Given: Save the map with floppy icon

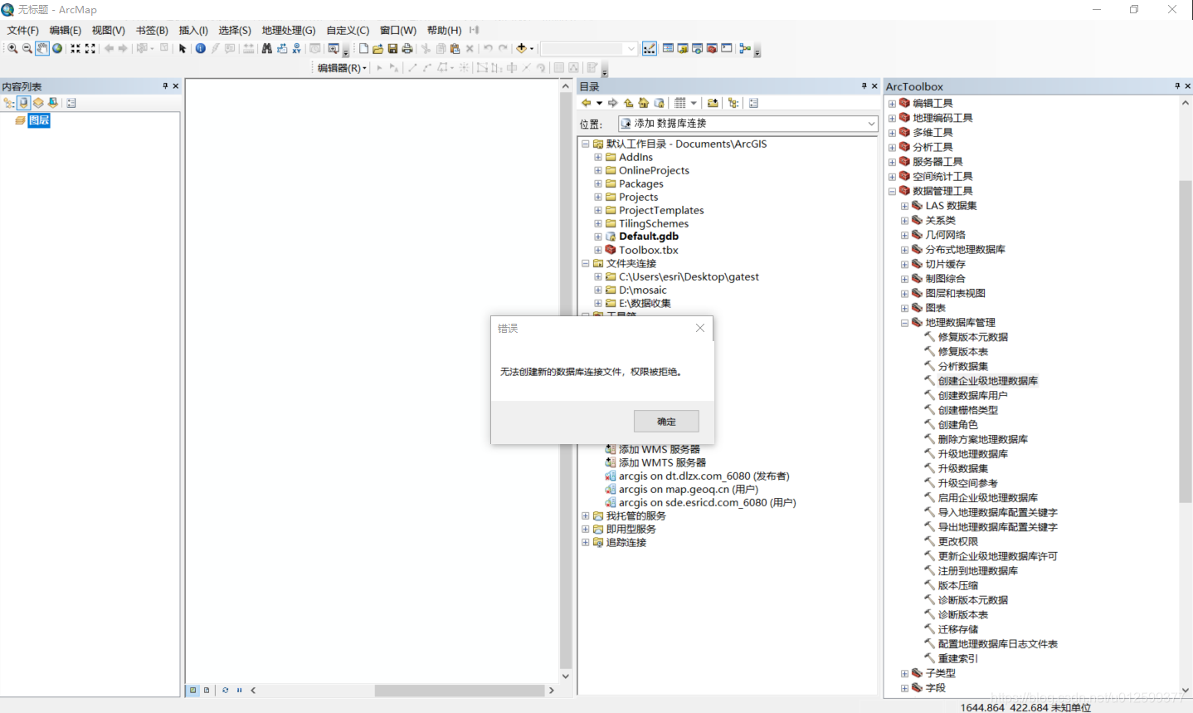Looking at the screenshot, I should click(392, 49).
